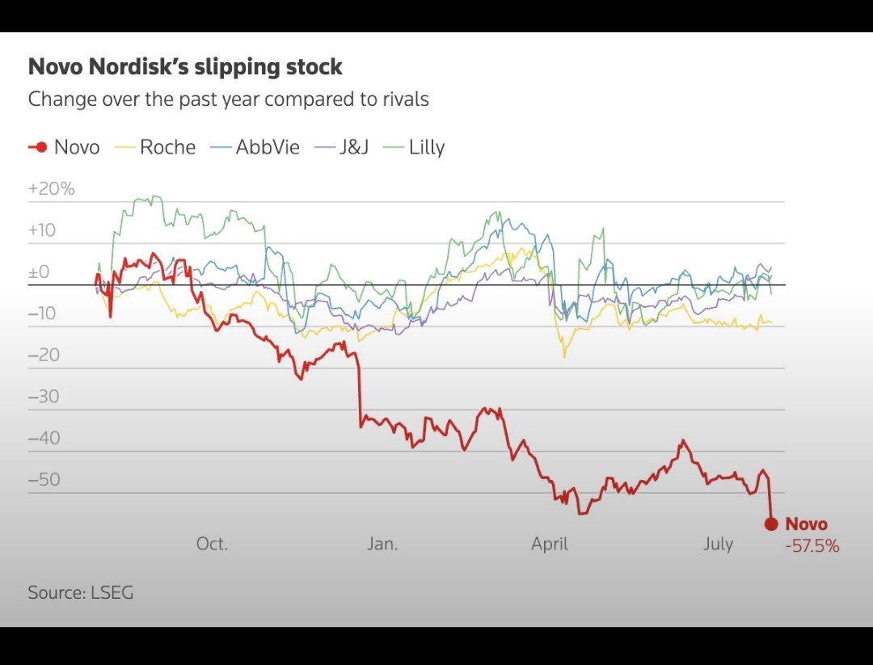The image size is (873, 665).
Task: Click the -57.5% value label
Action: pyautogui.click(x=812, y=546)
